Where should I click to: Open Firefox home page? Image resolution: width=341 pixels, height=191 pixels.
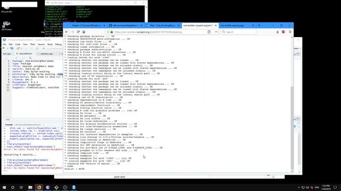click(84, 32)
